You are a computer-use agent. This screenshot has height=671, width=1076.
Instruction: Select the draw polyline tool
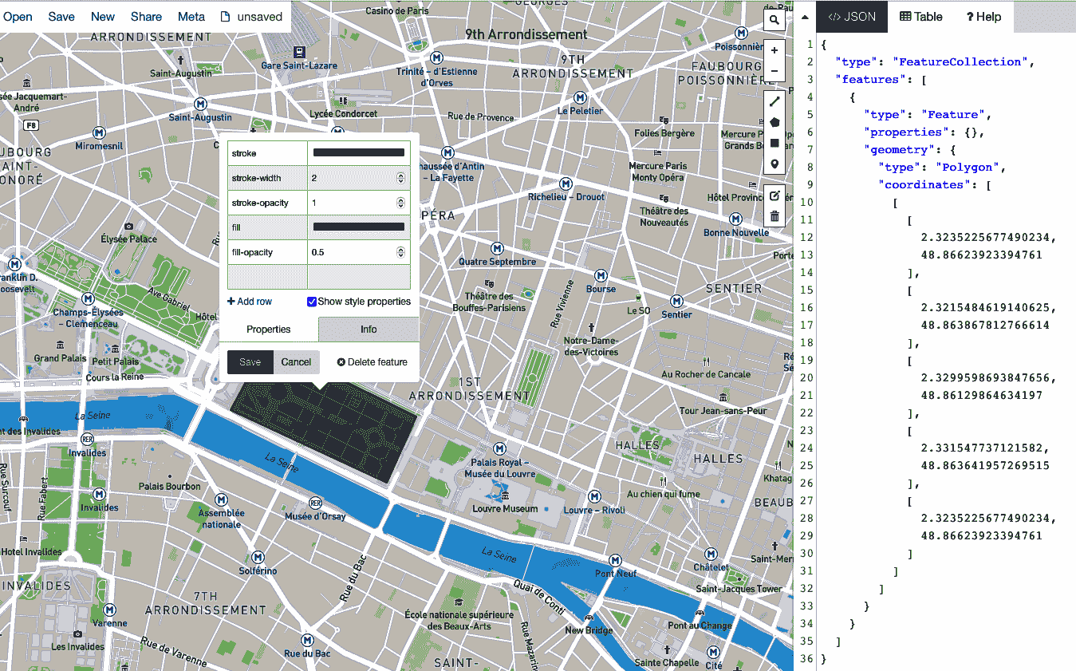774,101
